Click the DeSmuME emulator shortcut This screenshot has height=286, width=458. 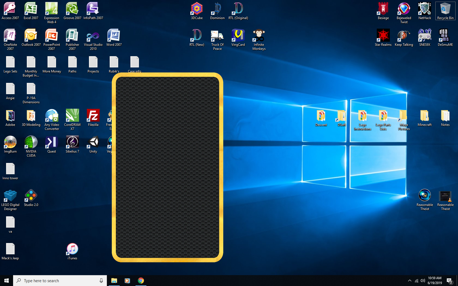pos(445,38)
